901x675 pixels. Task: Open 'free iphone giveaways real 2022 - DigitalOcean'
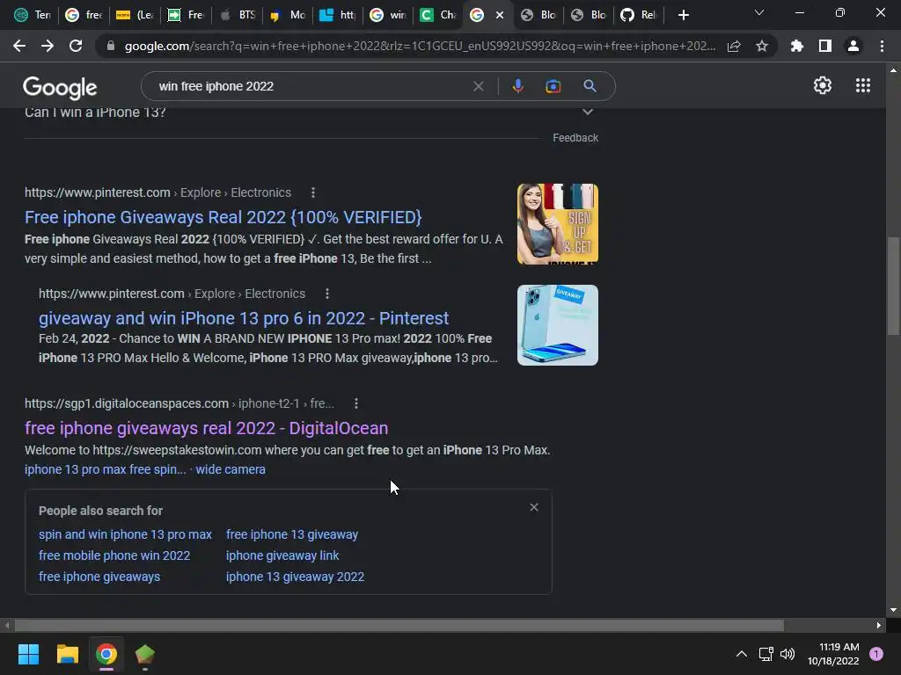tap(206, 428)
